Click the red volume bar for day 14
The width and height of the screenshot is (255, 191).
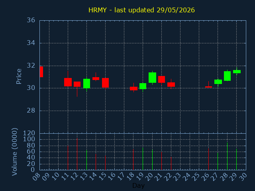(96, 162)
